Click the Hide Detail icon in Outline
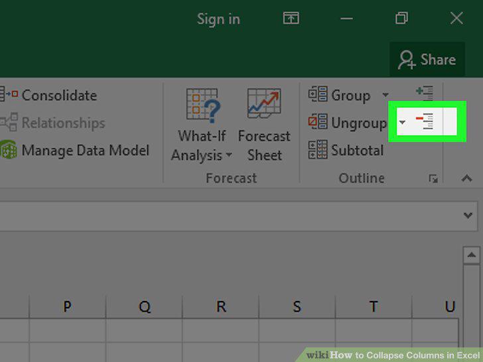 [x=425, y=121]
